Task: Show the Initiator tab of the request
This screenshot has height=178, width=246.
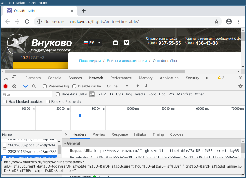Action: [140, 134]
